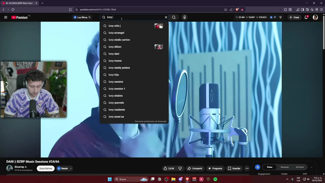The height and width of the screenshot is (183, 325).
Task: Like the video with 2,8 M
Action: click(x=169, y=169)
